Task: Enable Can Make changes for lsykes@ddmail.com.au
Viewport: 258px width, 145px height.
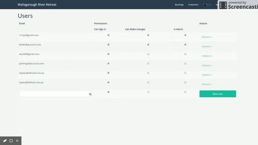Action: tap(148, 82)
